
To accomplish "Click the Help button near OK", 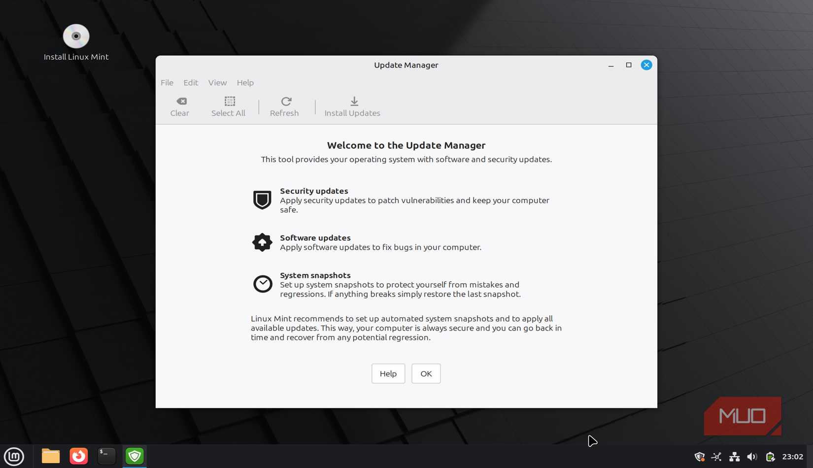I will pyautogui.click(x=388, y=373).
